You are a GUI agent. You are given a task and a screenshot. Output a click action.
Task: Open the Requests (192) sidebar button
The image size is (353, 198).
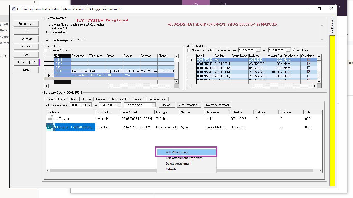tap(26, 62)
